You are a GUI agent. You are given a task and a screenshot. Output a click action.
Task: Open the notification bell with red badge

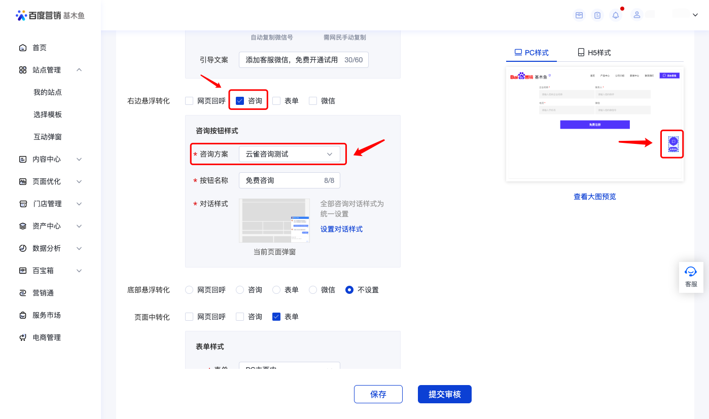tap(615, 15)
